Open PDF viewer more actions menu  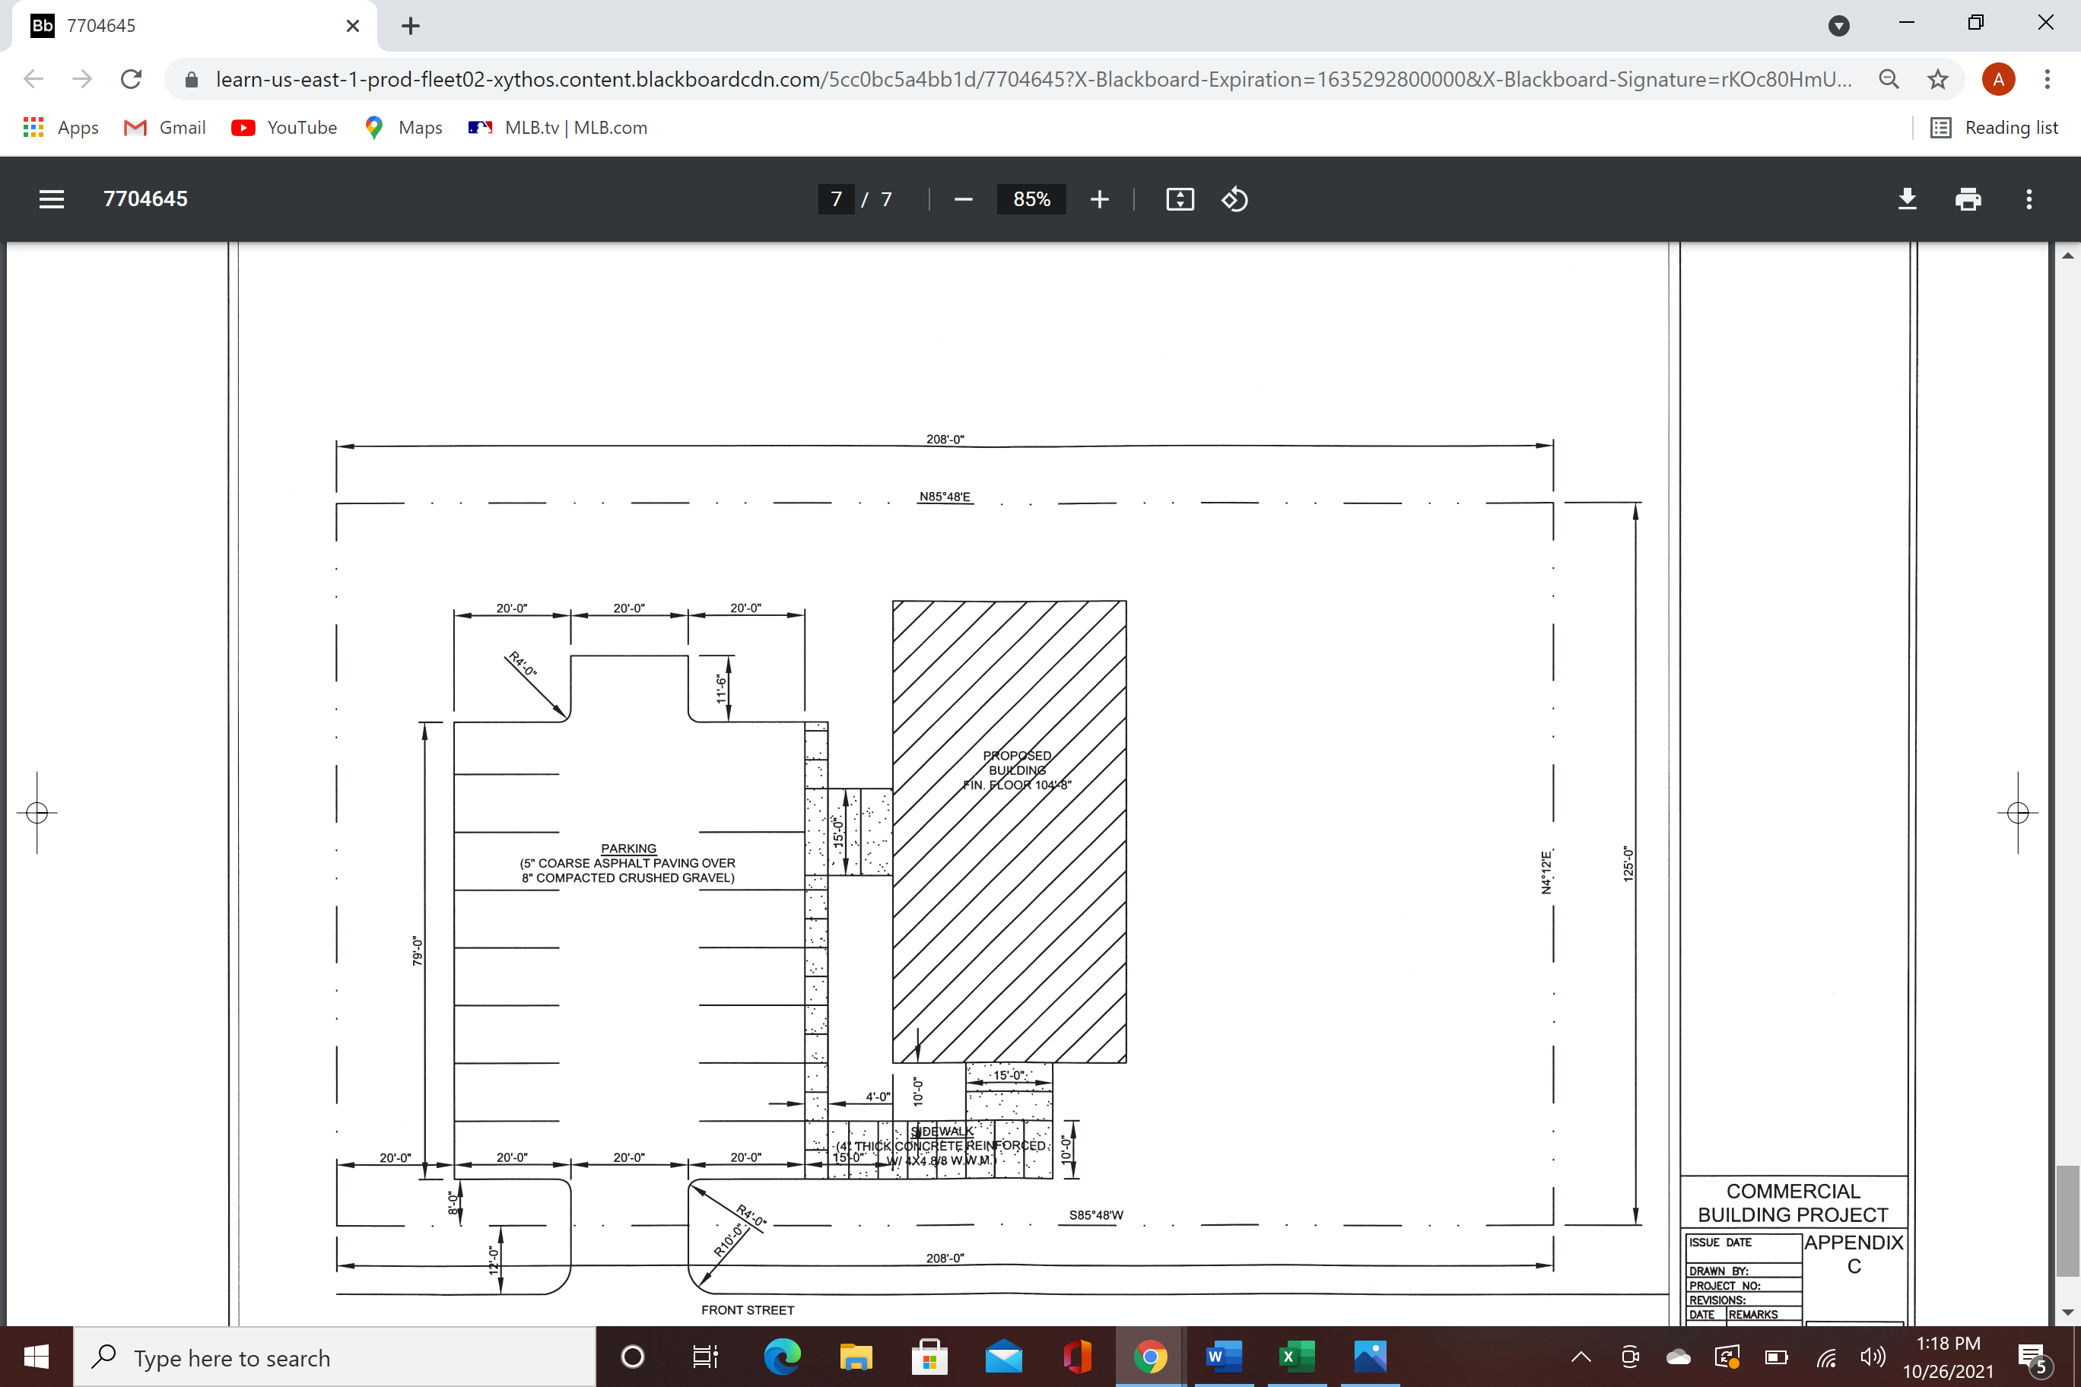pyautogui.click(x=2029, y=199)
